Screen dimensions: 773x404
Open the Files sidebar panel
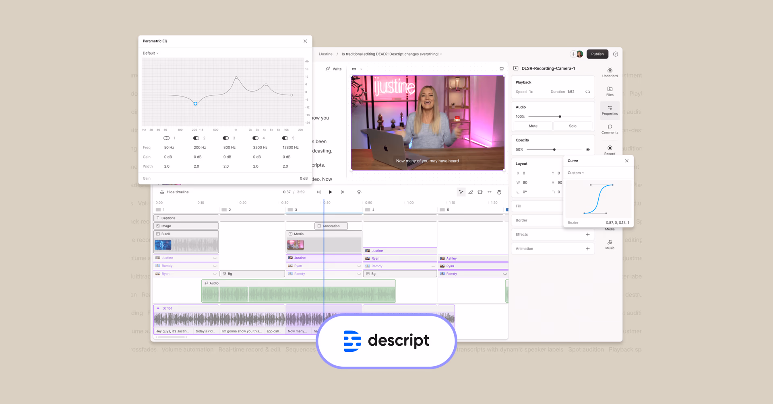click(610, 91)
